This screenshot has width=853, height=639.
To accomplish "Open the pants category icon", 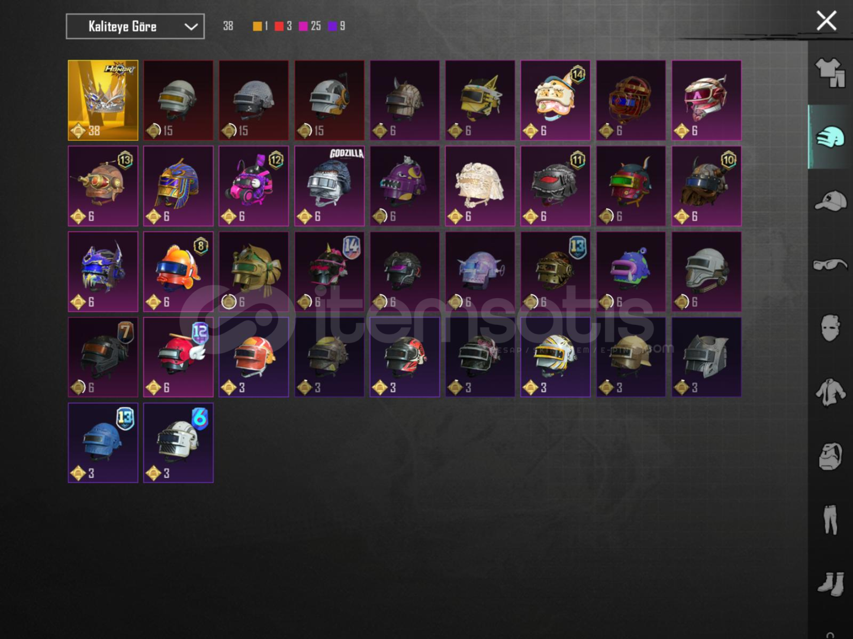I will pos(830,519).
